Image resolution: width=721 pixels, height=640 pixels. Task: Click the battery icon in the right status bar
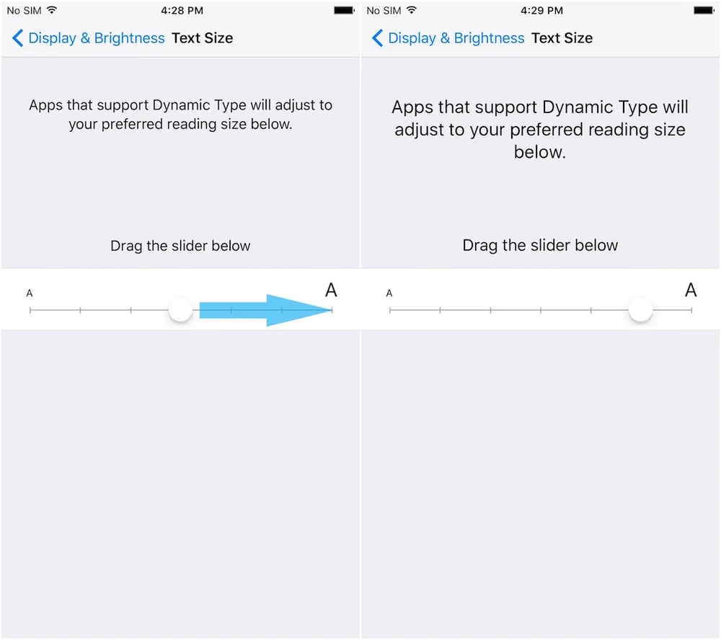703,10
